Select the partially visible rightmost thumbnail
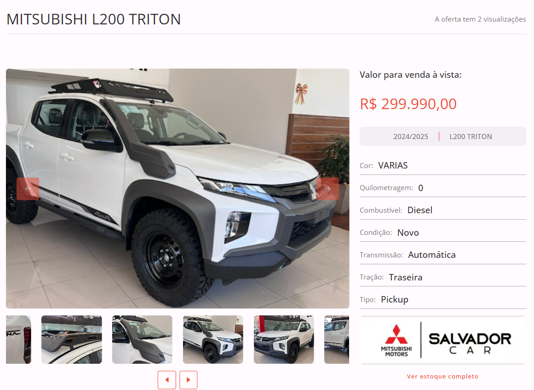534x390 pixels. (x=337, y=339)
